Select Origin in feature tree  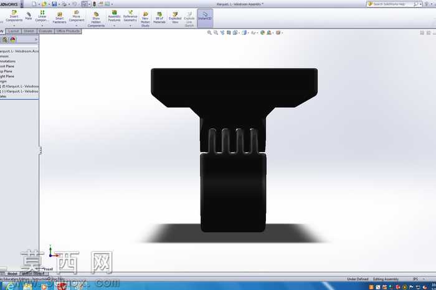[x=3, y=81]
